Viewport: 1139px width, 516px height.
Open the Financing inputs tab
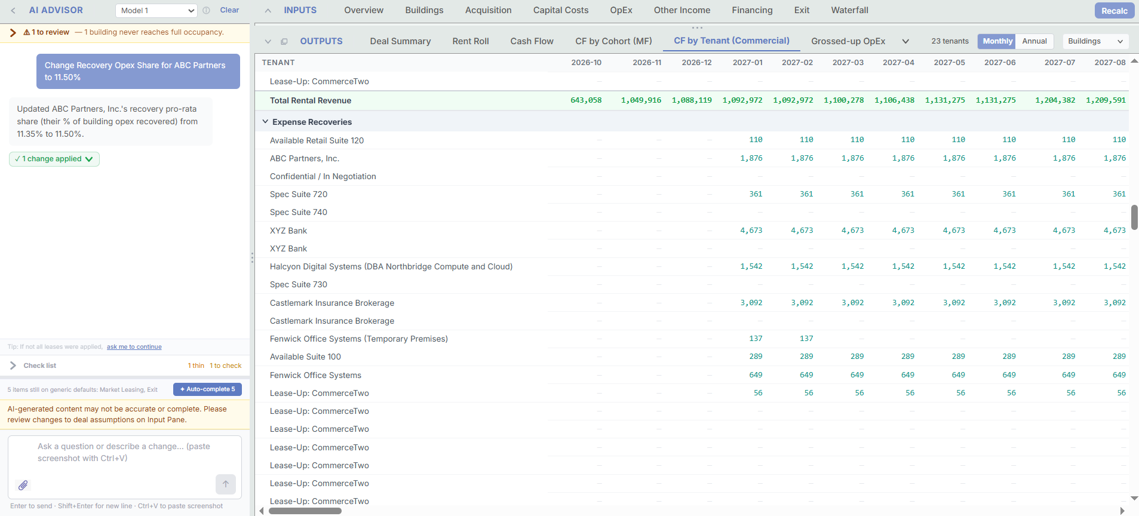click(752, 10)
